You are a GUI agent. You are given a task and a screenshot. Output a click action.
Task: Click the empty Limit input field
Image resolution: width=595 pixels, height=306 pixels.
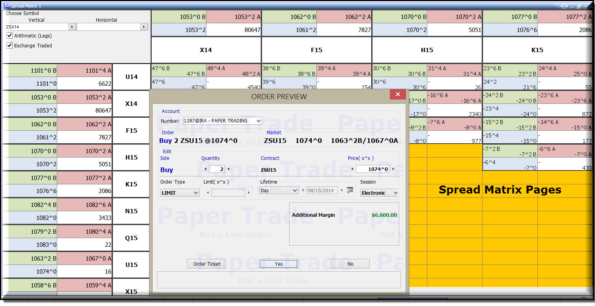[x=228, y=193]
